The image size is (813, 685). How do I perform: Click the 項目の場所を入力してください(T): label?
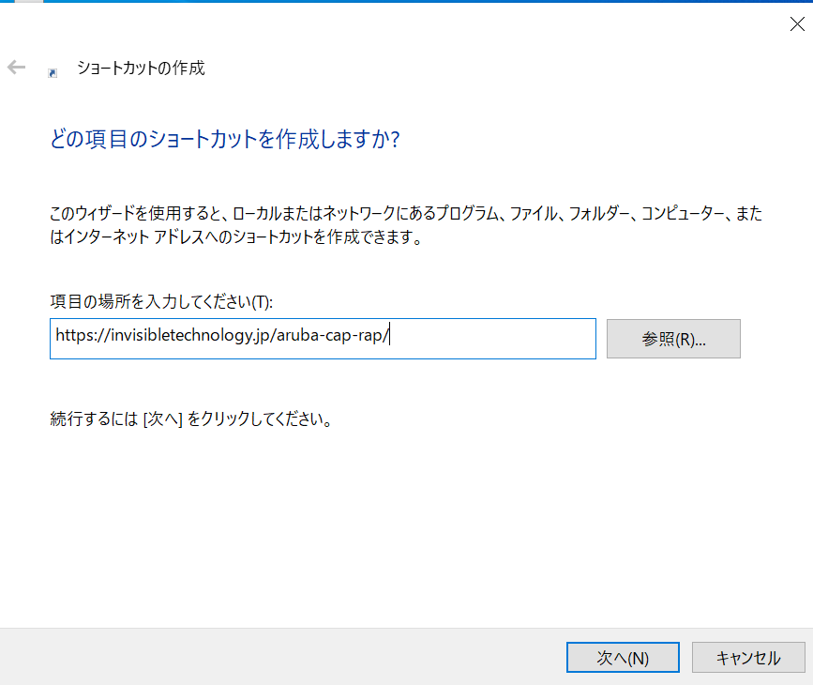[161, 301]
